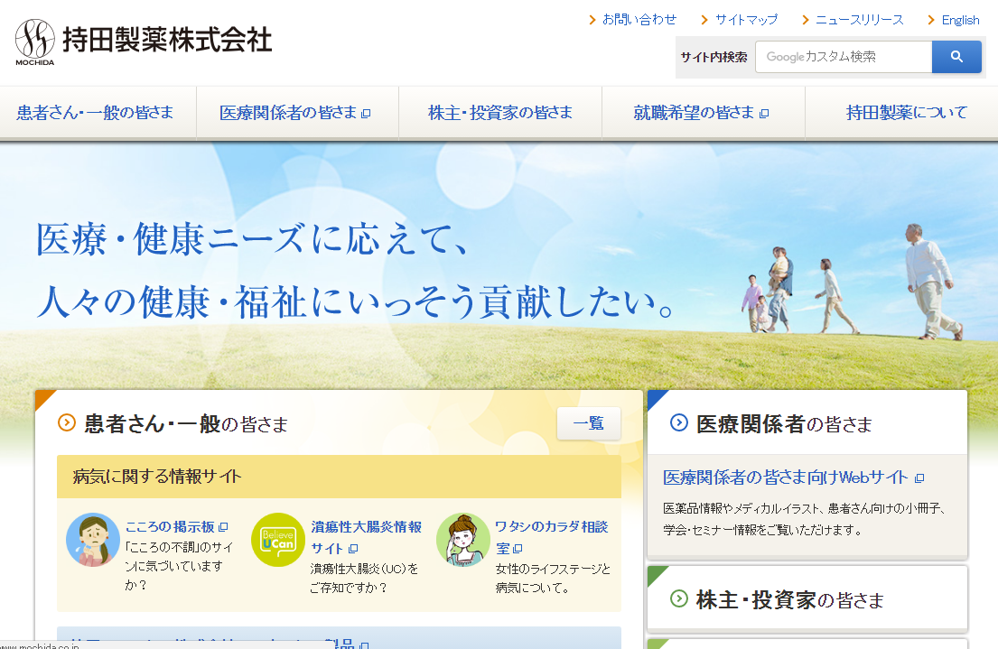
Task: Select 株主・投資家の皆さま navigation tab
Action: pyautogui.click(x=500, y=113)
